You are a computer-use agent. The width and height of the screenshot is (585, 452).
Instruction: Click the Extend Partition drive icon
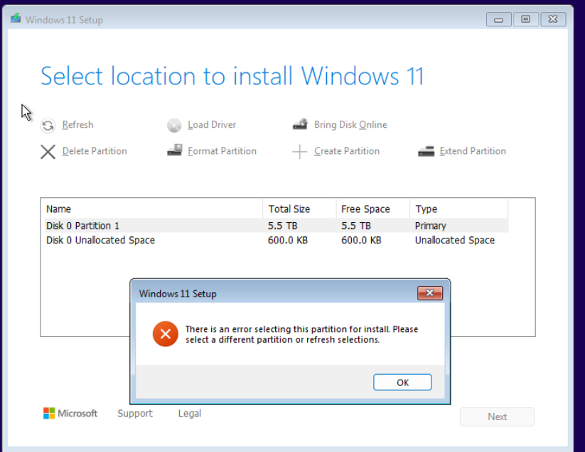coord(426,151)
